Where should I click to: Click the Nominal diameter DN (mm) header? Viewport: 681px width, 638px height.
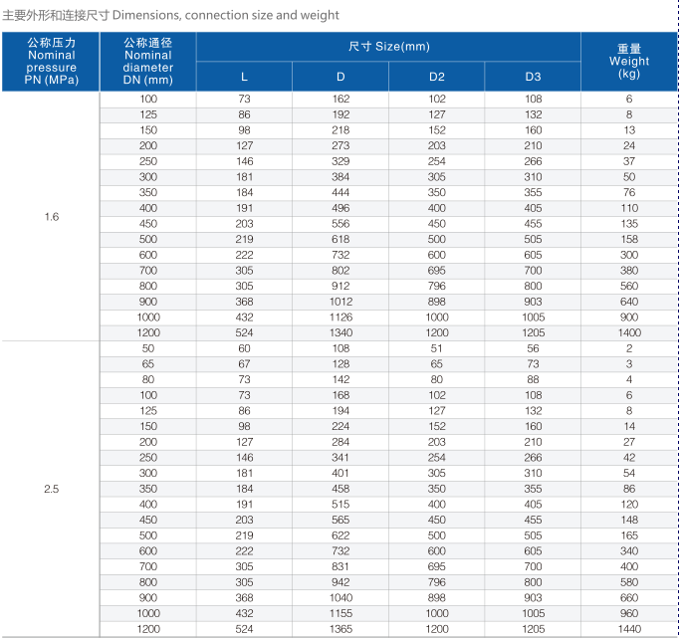click(148, 61)
